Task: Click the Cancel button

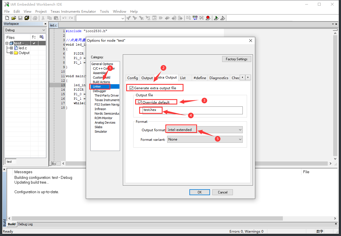Action: coord(222,192)
